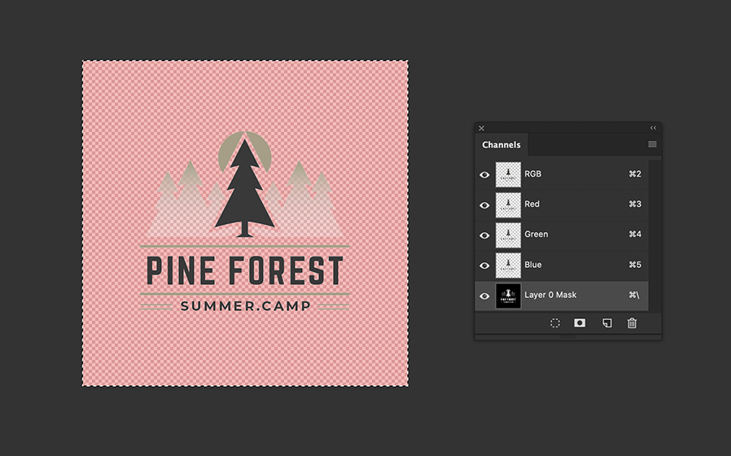Click the ⌘3 shortcut on Red row
731x456 pixels.
point(635,204)
